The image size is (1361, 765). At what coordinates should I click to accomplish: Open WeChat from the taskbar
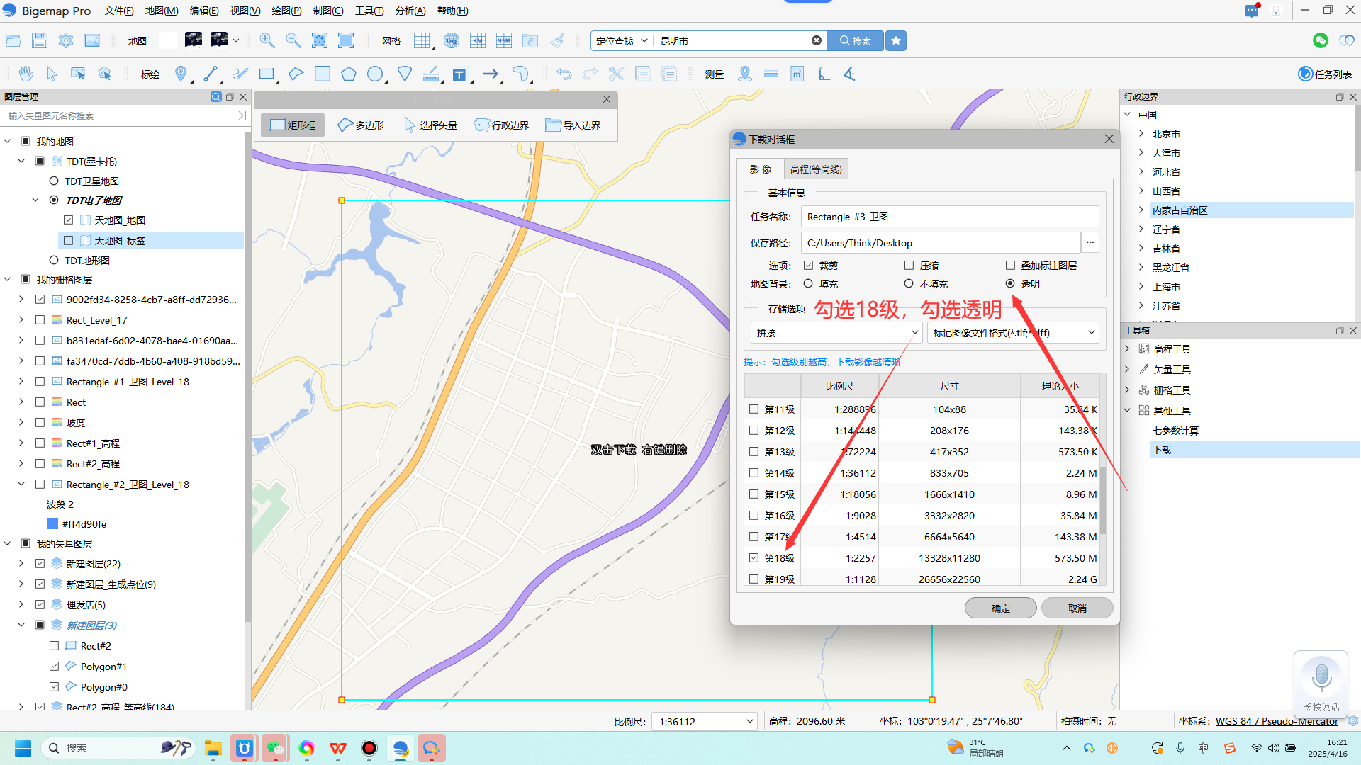[275, 748]
